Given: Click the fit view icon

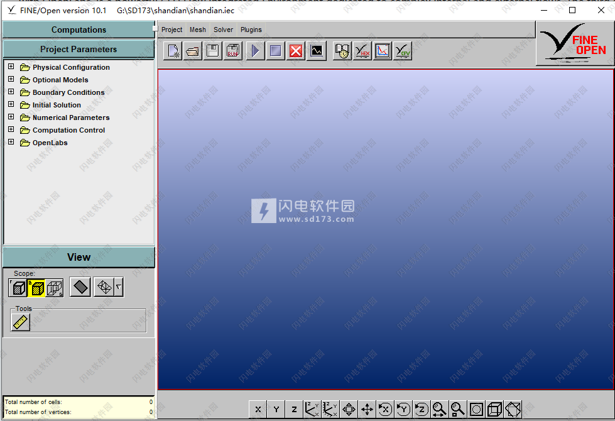Looking at the screenshot, I should tap(477, 410).
